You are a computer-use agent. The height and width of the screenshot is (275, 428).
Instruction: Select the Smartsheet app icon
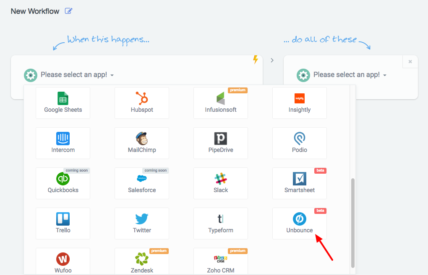pos(300,179)
